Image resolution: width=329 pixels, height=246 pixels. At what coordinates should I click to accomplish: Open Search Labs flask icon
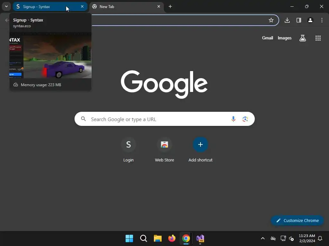[303, 38]
